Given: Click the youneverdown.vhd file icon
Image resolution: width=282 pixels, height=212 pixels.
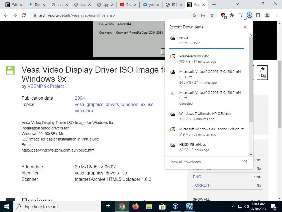Looking at the screenshot, I should point(173,56).
